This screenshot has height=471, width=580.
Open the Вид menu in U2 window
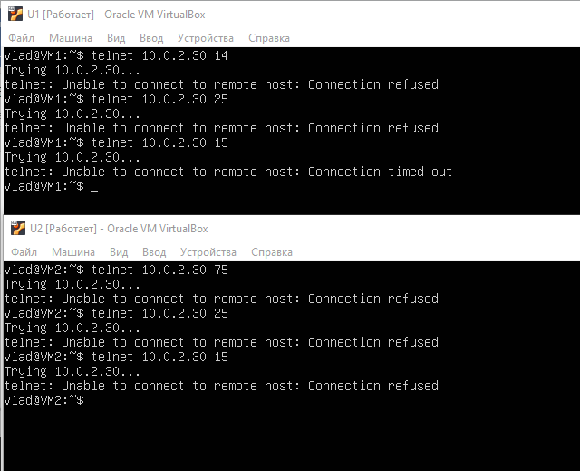(119, 252)
